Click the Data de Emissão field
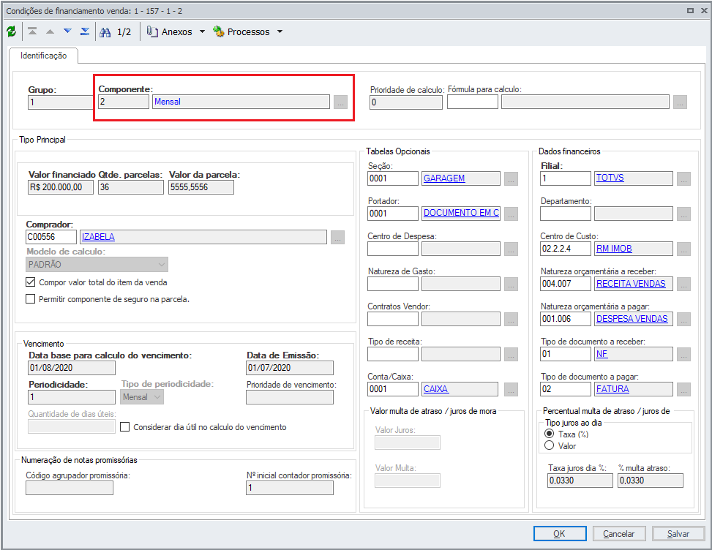This screenshot has width=712, height=550. click(290, 368)
